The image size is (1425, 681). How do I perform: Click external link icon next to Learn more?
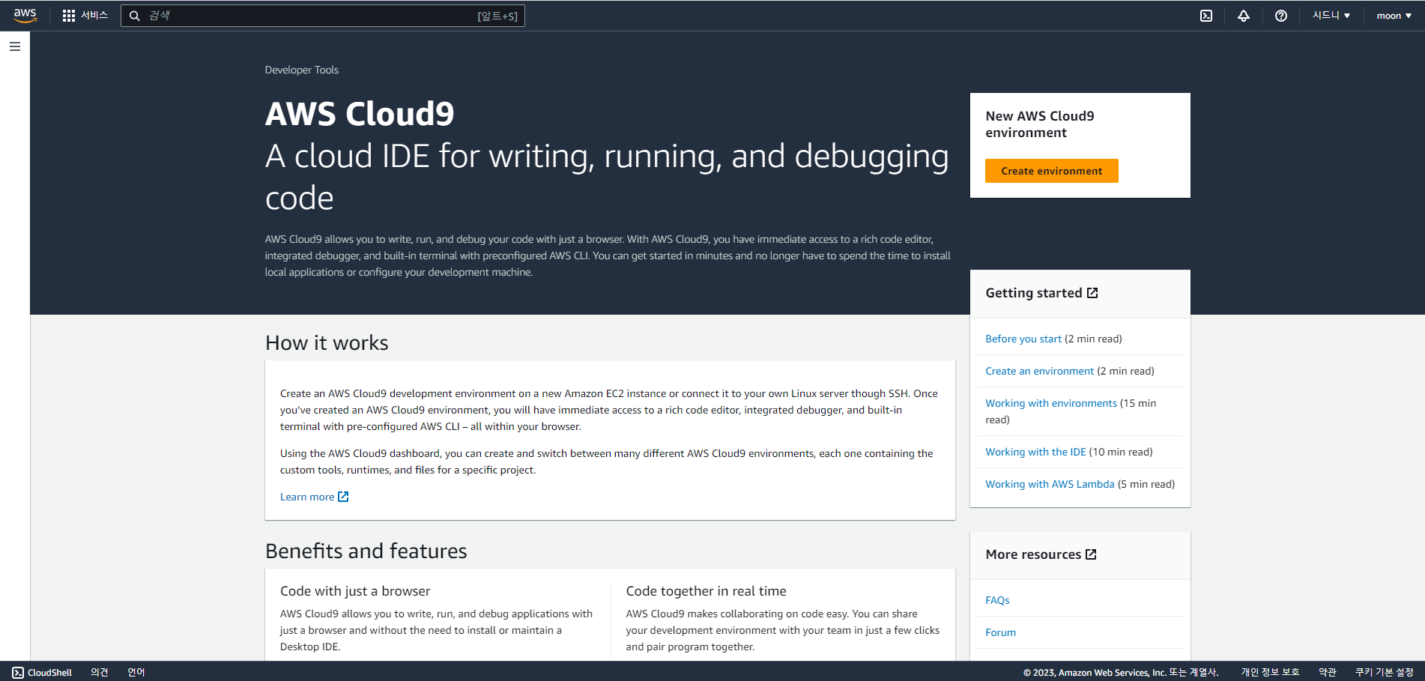pyautogui.click(x=343, y=497)
